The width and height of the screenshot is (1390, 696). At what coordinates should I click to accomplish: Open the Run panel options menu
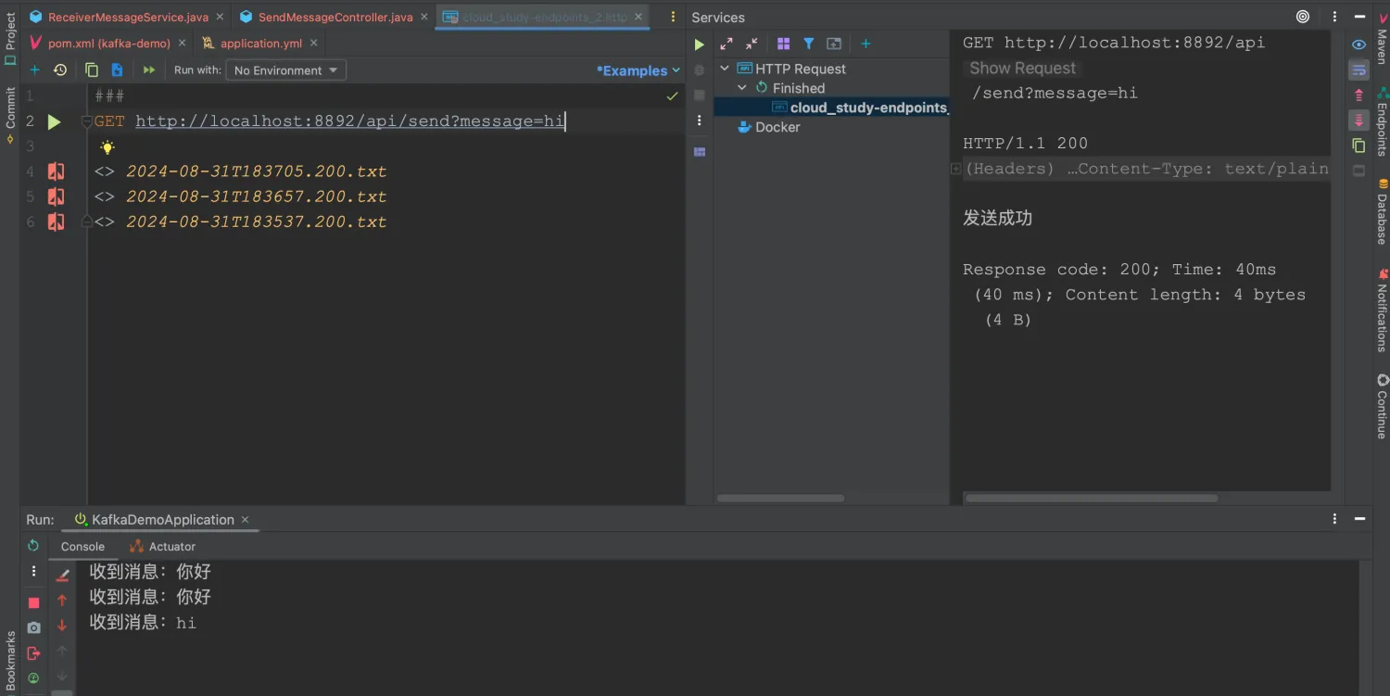1335,520
